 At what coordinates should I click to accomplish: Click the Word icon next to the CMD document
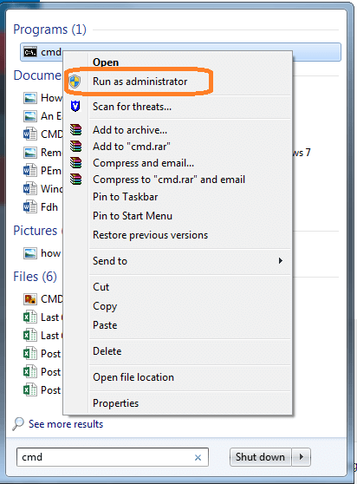coord(30,134)
